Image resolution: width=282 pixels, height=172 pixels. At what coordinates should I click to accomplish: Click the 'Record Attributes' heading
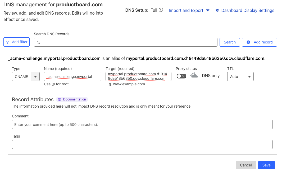click(33, 99)
